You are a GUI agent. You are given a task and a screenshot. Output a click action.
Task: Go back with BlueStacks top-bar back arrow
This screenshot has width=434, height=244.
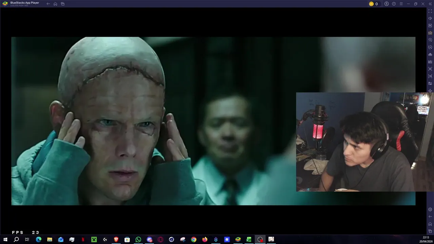[48, 4]
